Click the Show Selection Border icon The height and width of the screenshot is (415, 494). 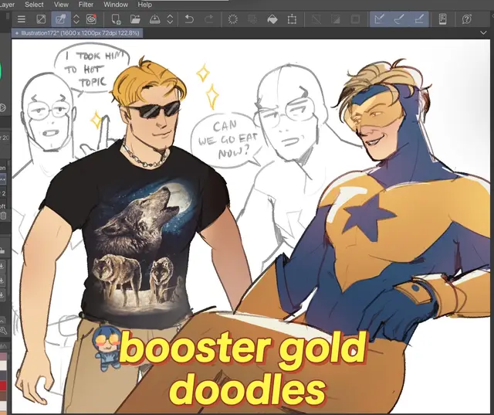coord(355,19)
